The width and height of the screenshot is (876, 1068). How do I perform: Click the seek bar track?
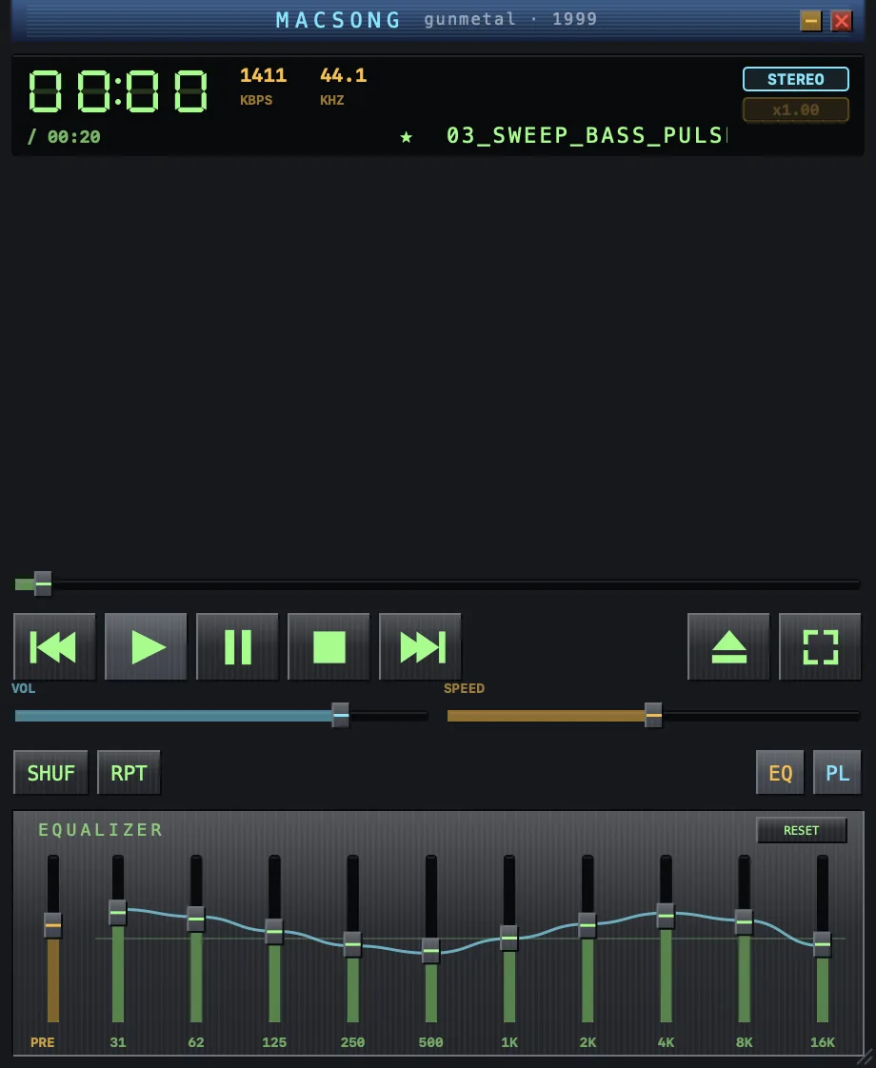point(437,584)
